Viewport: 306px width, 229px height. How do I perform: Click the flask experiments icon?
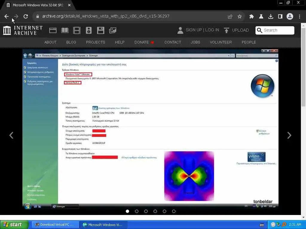[x=261, y=17]
